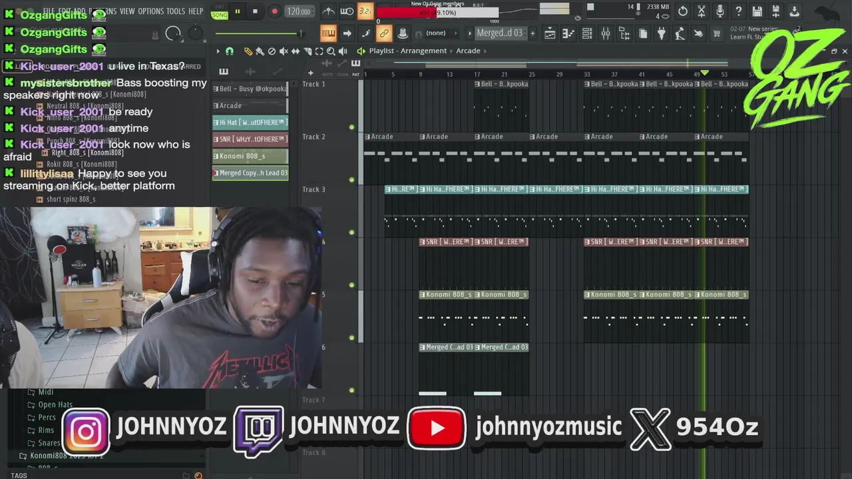Open the mixer faders toolbar icon
Image resolution: width=852 pixels, height=479 pixels.
[606, 33]
